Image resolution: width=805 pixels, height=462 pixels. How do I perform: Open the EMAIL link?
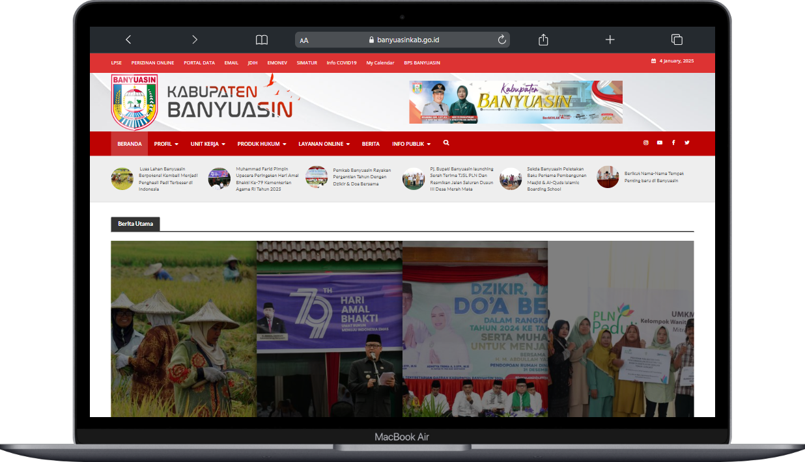pos(231,63)
